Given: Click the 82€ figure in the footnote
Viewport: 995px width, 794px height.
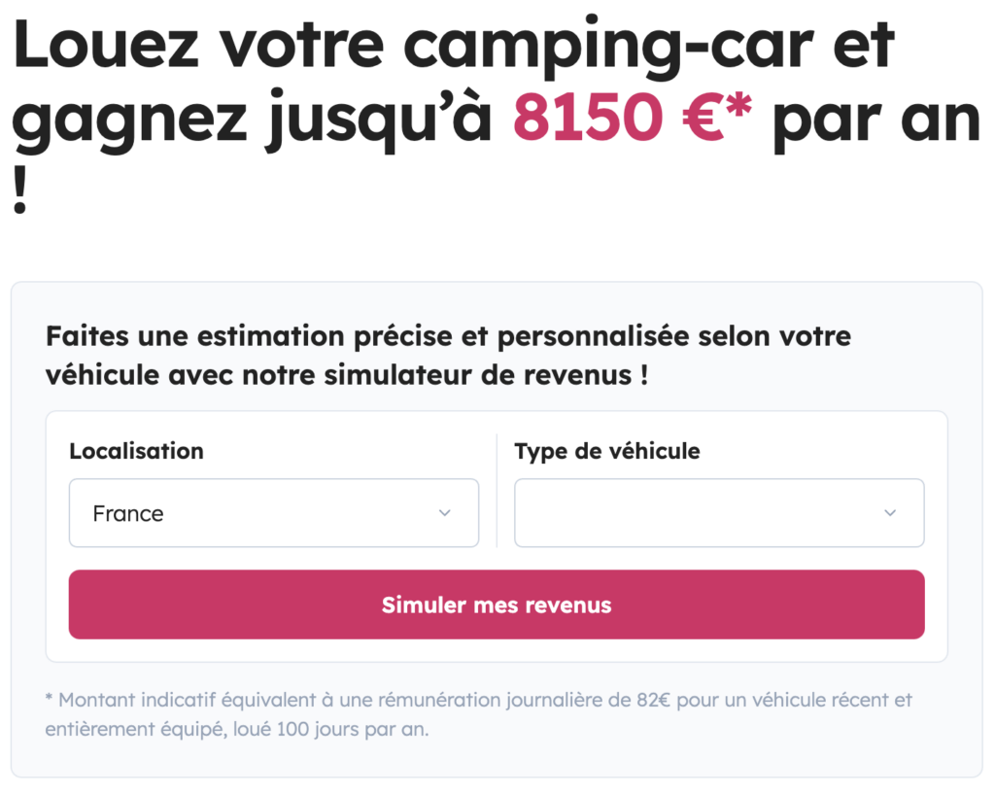Looking at the screenshot, I should [x=650, y=700].
